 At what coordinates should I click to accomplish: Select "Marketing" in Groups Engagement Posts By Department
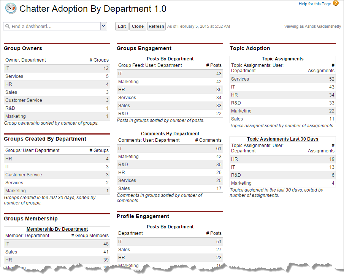coord(128,82)
